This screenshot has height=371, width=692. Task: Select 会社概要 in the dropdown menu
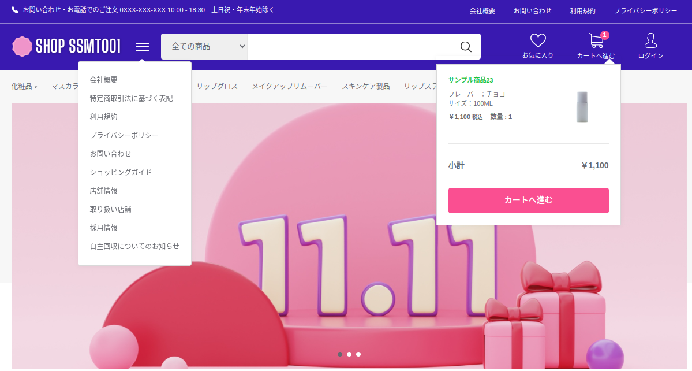(x=104, y=80)
